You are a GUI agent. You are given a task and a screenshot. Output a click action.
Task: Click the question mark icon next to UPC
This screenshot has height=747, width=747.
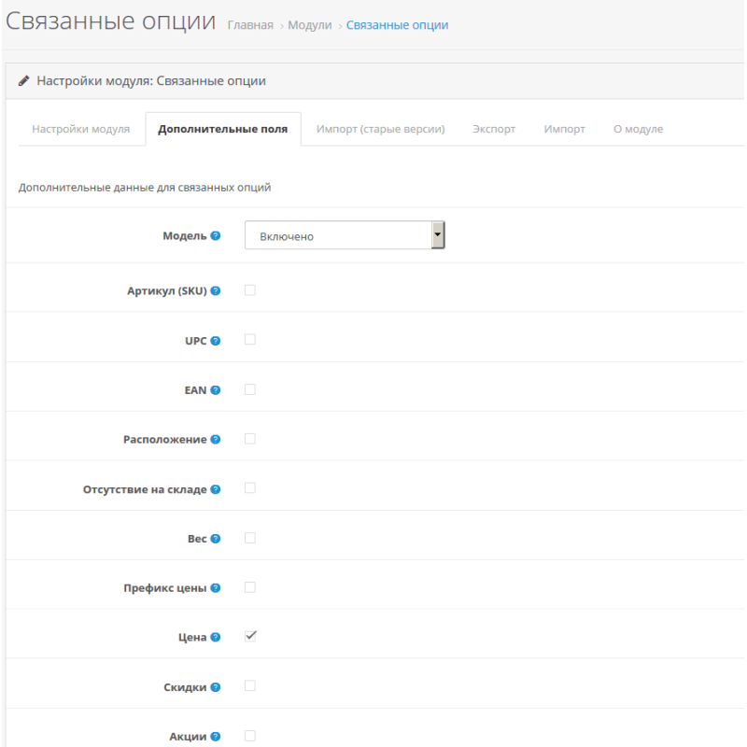coord(216,341)
